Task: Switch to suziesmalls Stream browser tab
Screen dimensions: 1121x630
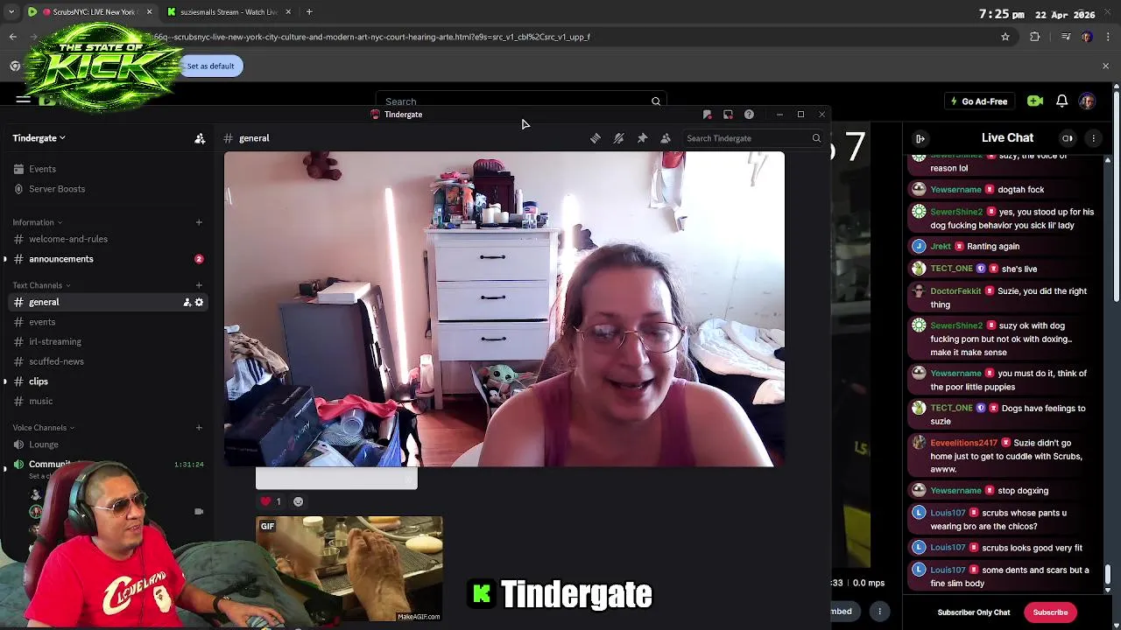Action: pyautogui.click(x=229, y=12)
